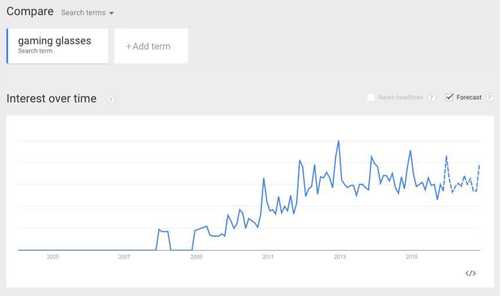Click the 2005 label on the time axis
The height and width of the screenshot is (296, 501).
pos(53,256)
